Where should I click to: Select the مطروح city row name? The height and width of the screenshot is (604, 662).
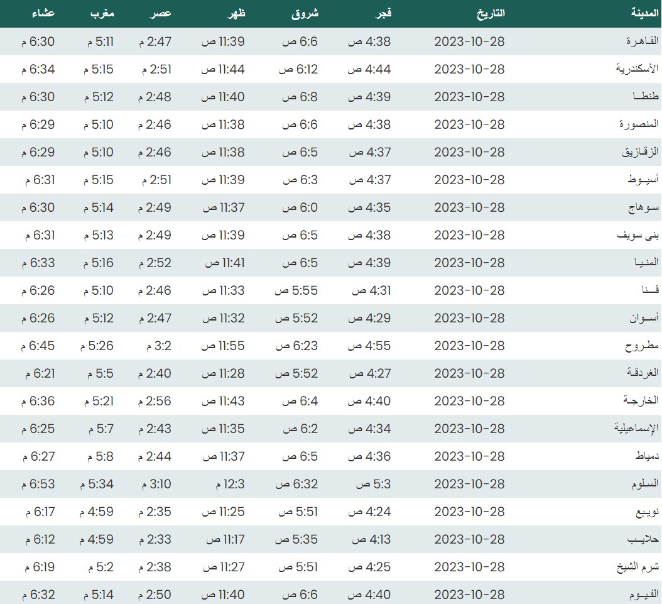642,346
